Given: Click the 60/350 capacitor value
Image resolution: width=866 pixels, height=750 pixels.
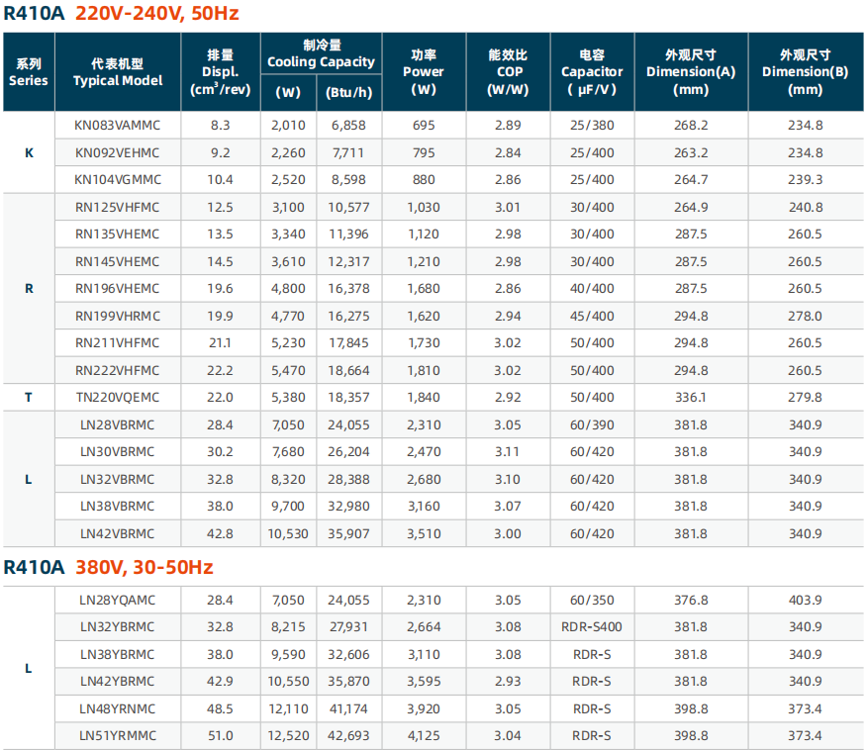Looking at the screenshot, I should click(x=592, y=601).
